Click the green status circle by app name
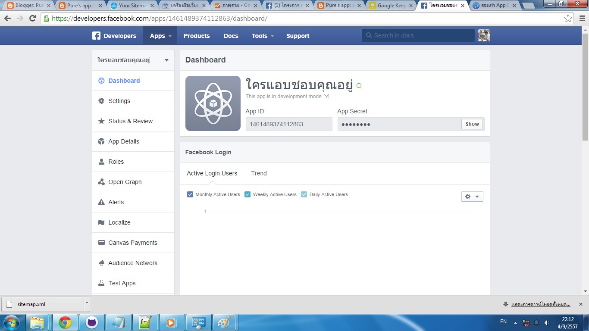Image resolution: width=589 pixels, height=331 pixels. click(359, 85)
